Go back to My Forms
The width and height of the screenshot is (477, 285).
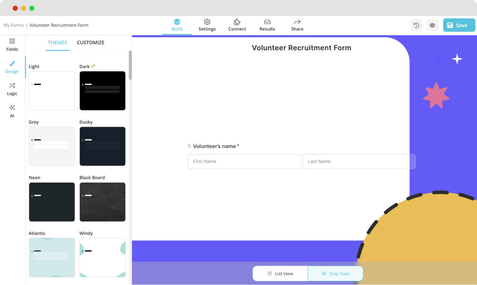(13, 25)
